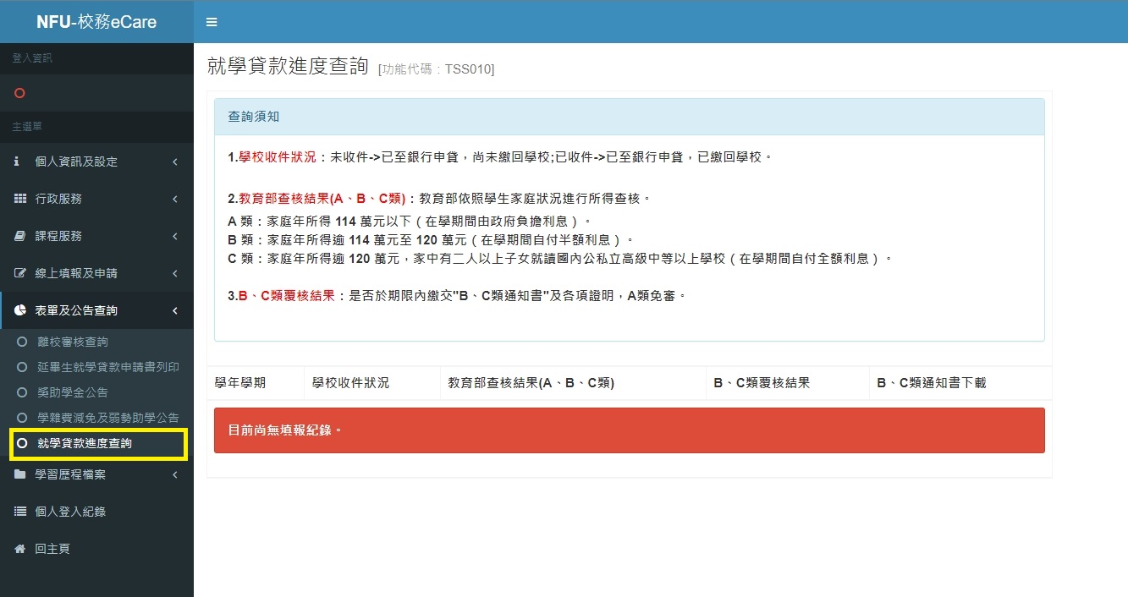Expand the 個人資訊及設定 chevron arrow
Viewport: 1128px width, 597px height.
tap(174, 162)
